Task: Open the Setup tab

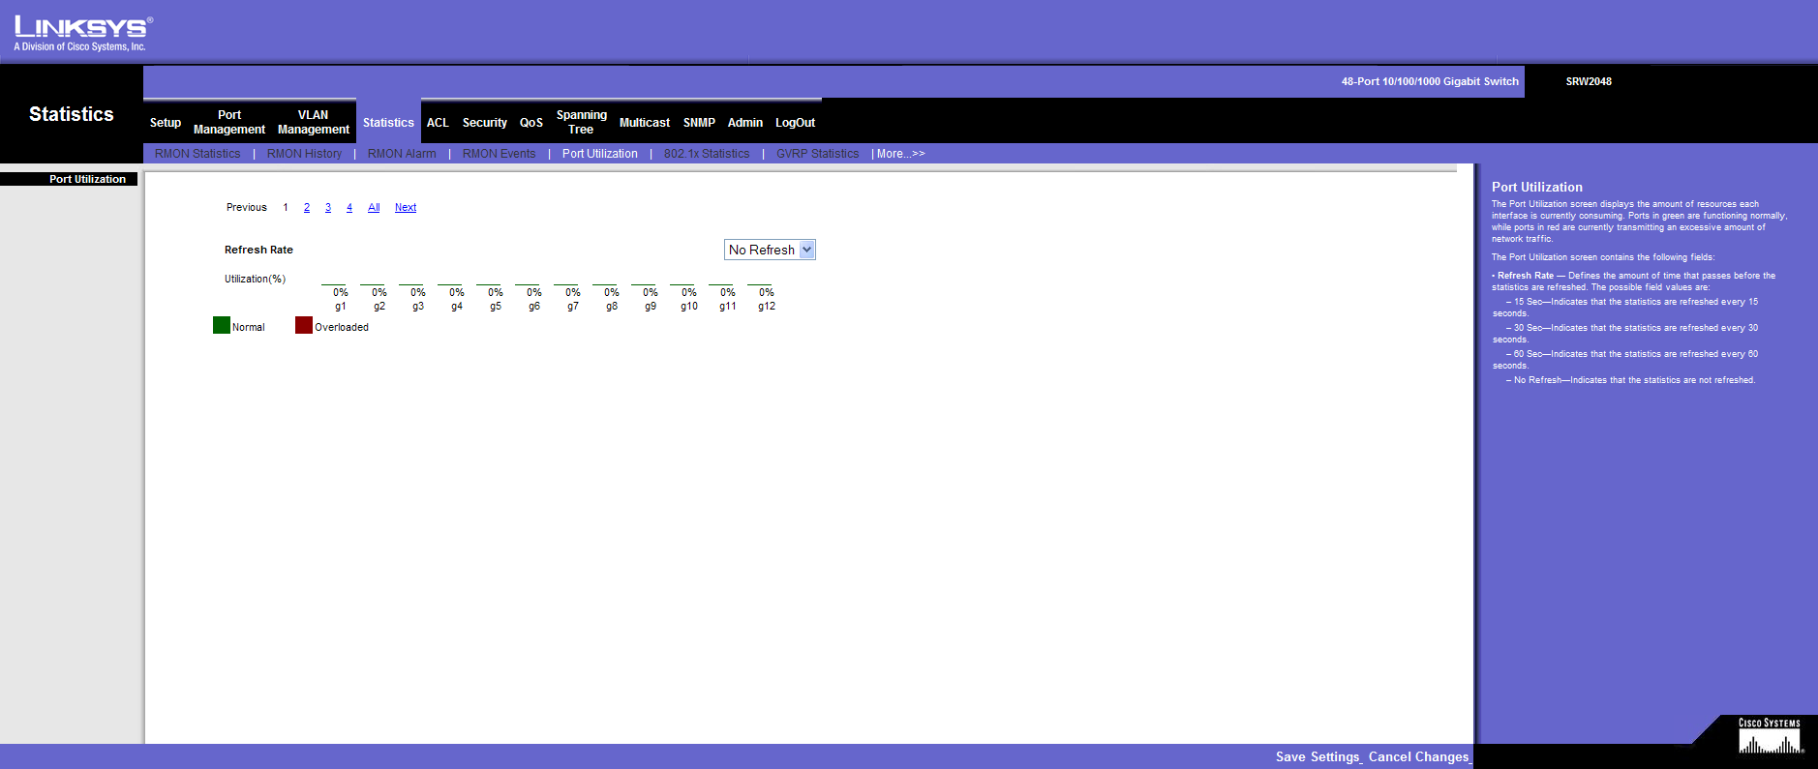Action: coord(166,123)
